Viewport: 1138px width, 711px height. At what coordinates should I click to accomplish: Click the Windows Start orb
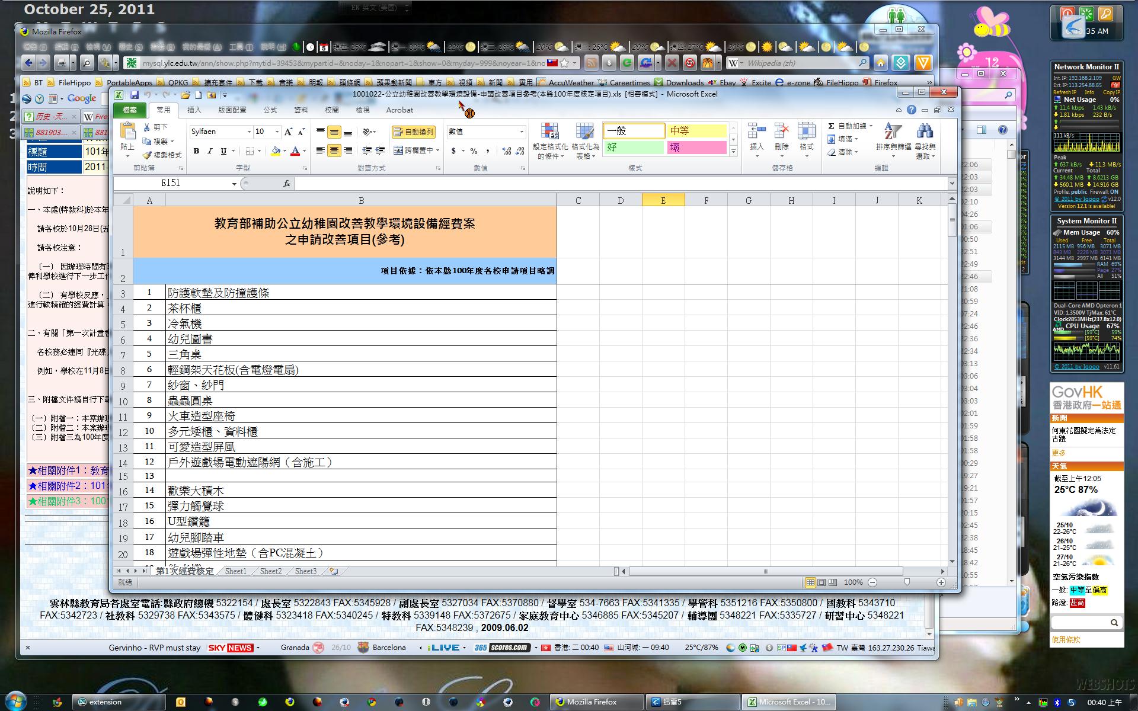tap(15, 701)
